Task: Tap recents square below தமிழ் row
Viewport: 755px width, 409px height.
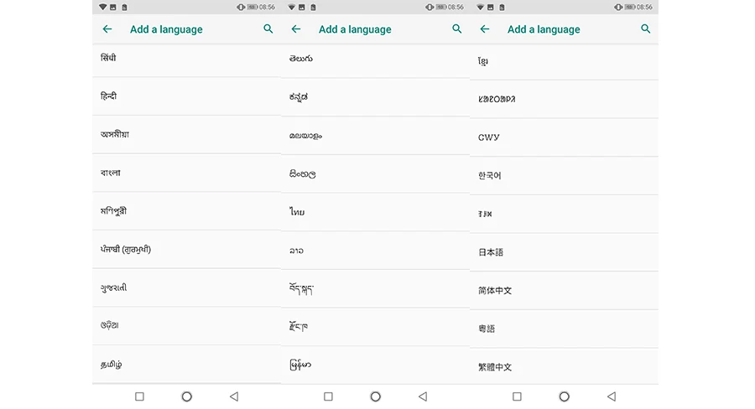Action: click(139, 396)
